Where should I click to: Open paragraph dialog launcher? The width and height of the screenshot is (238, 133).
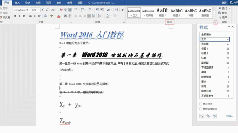124,23
